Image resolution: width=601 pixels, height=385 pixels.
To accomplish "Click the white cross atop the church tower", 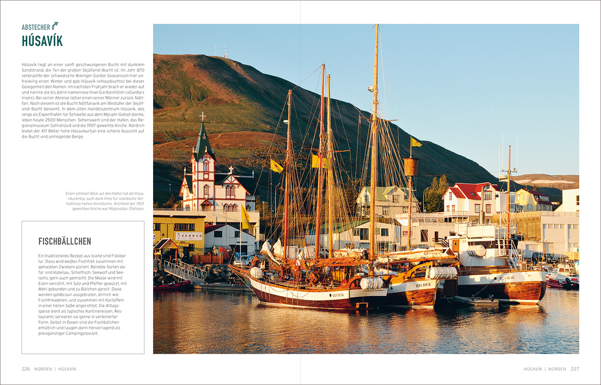I will point(202,116).
